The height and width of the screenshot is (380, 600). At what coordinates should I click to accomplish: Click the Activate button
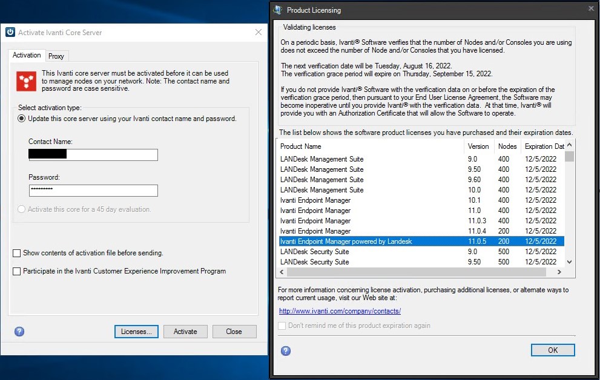click(185, 331)
